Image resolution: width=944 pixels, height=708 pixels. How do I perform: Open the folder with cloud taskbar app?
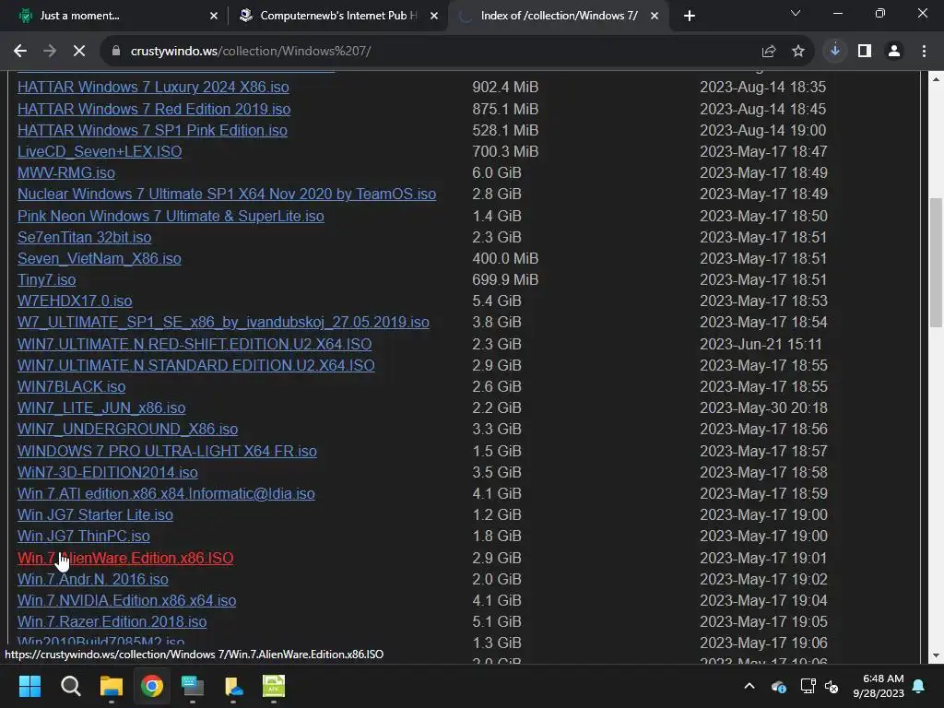pos(233,686)
